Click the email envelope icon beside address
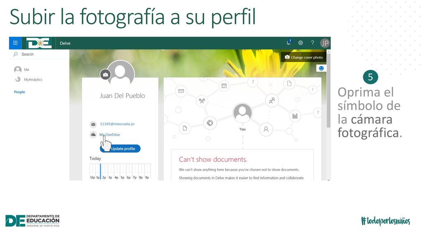 [93, 124]
